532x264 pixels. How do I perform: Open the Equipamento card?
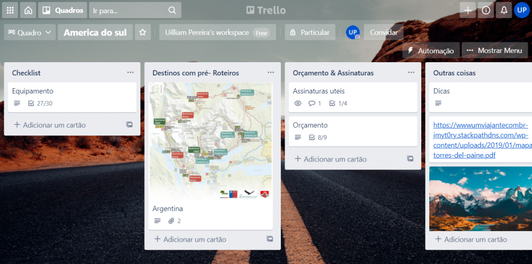point(72,97)
